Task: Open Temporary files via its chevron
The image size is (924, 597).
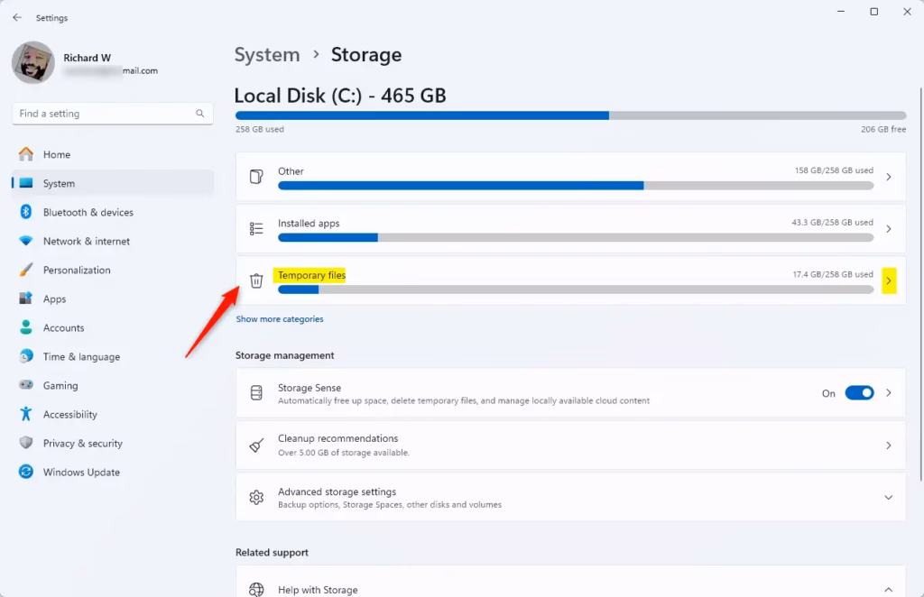Action: coord(889,280)
